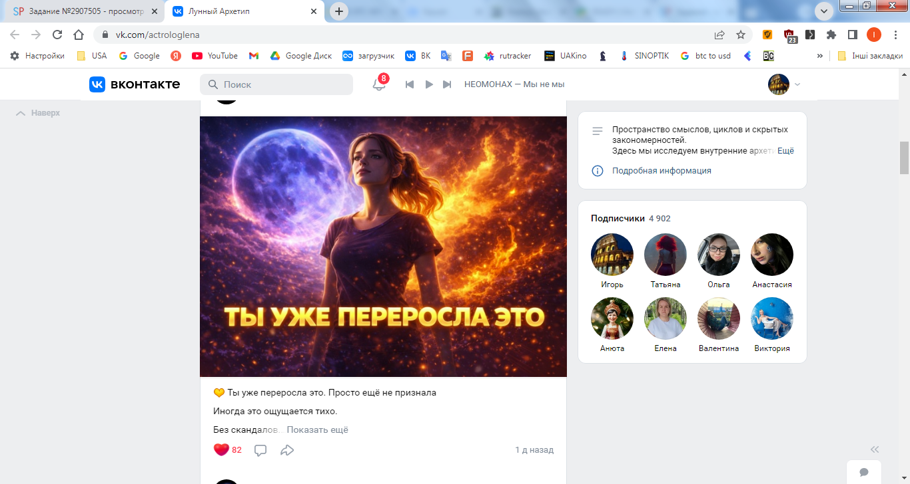The width and height of the screenshot is (910, 484).
Task: Expand group description with Ещё
Action: point(785,151)
